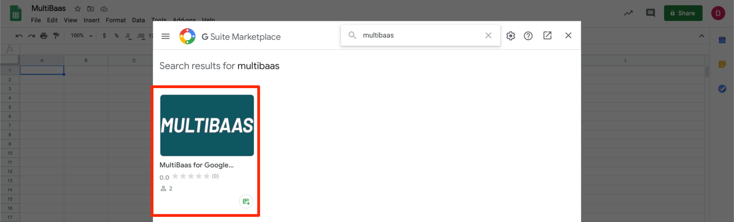Viewport: 734px width, 222px height.
Task: Open the Insert menu
Action: (x=91, y=20)
